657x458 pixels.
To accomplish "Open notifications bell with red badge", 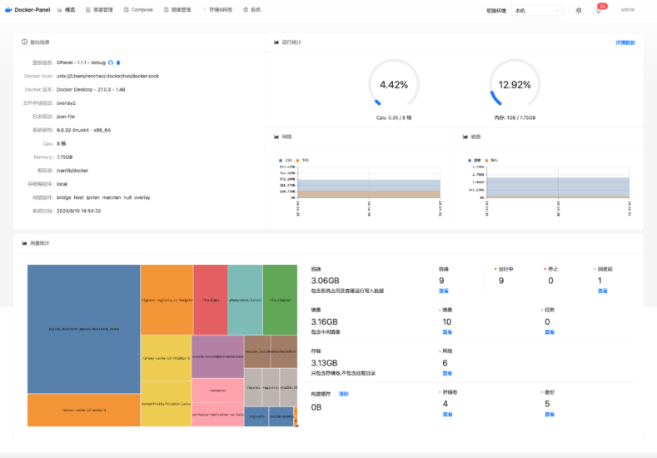I will 598,11.
